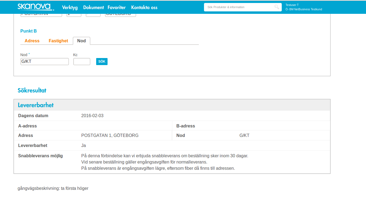The height and width of the screenshot is (205, 366).
Task: Switch to the Adress tab
Action: 32,41
